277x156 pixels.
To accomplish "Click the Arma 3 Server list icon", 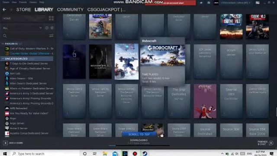I will coord(7,128).
